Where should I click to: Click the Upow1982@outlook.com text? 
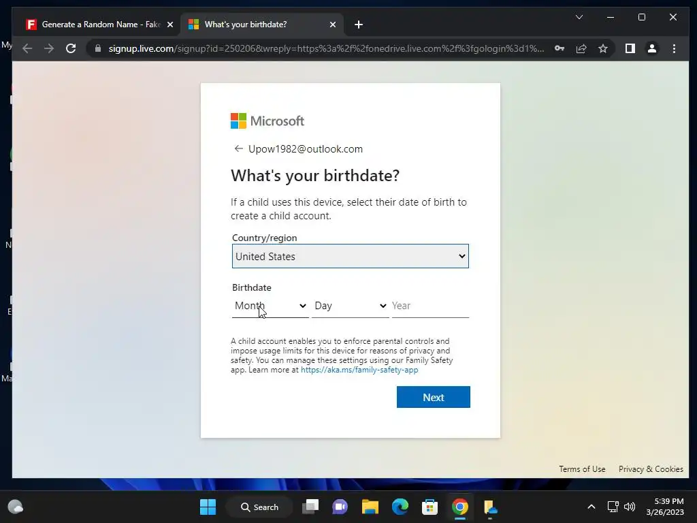(306, 149)
